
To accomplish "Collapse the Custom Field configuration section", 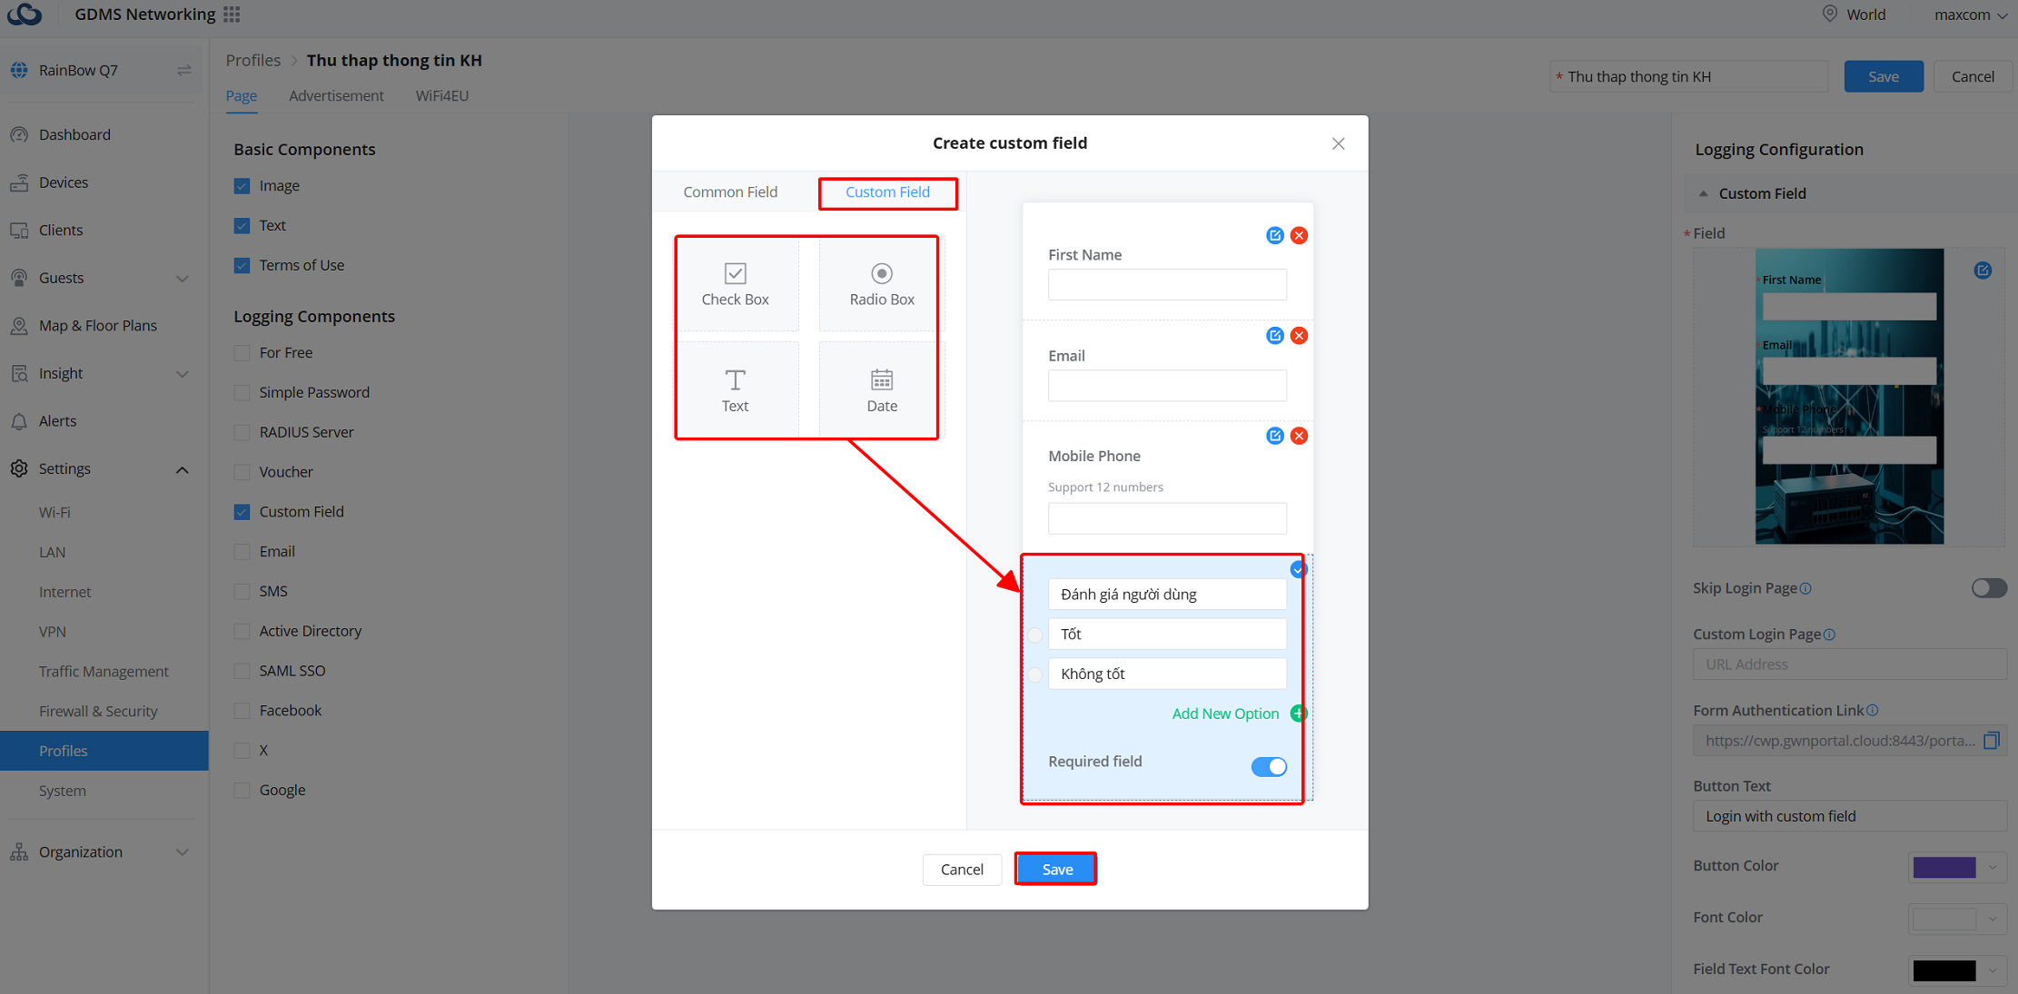I will point(1704,193).
